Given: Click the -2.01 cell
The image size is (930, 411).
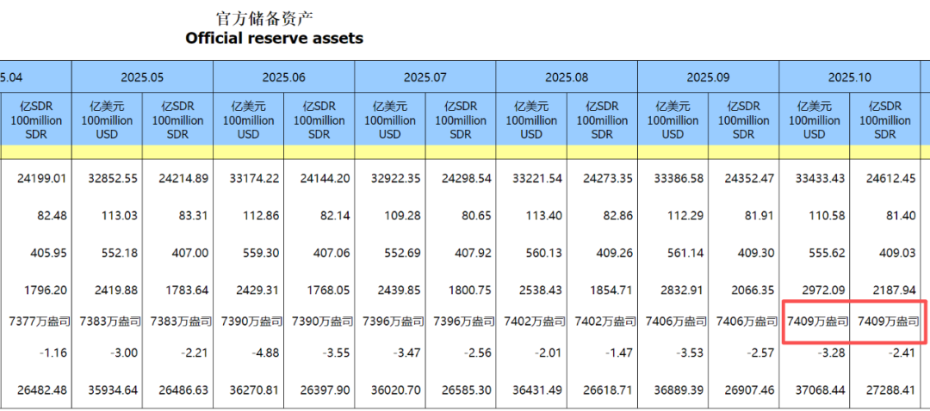Looking at the screenshot, I should pyautogui.click(x=549, y=353).
